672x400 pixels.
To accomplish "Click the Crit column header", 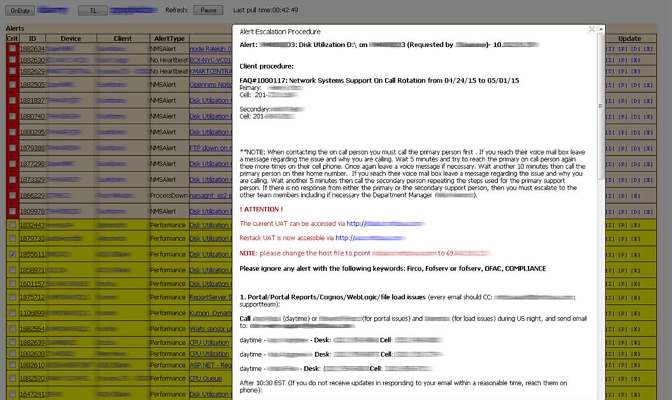I will [12, 38].
